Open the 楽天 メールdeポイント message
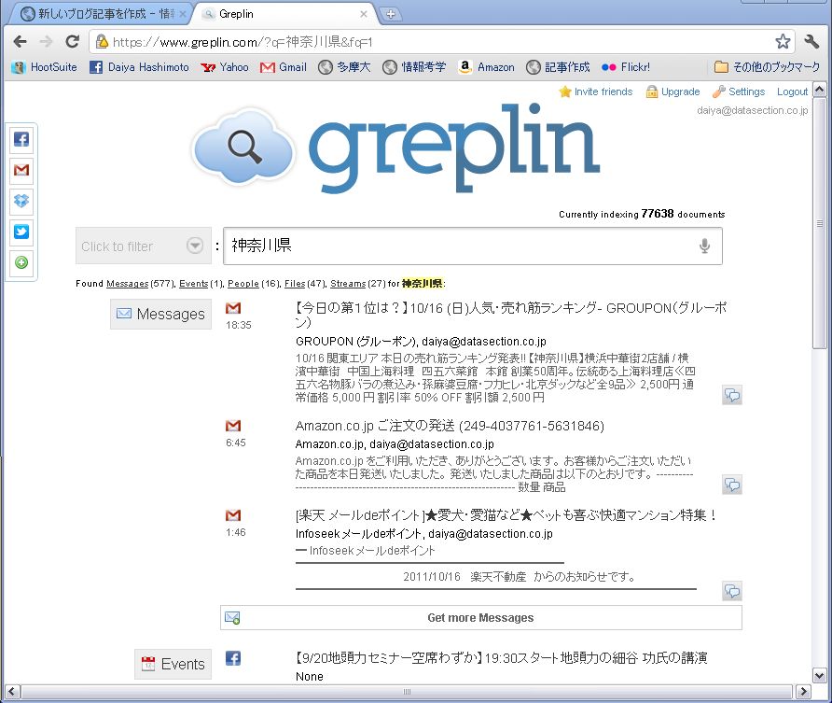This screenshot has height=703, width=832. pyautogui.click(x=506, y=515)
